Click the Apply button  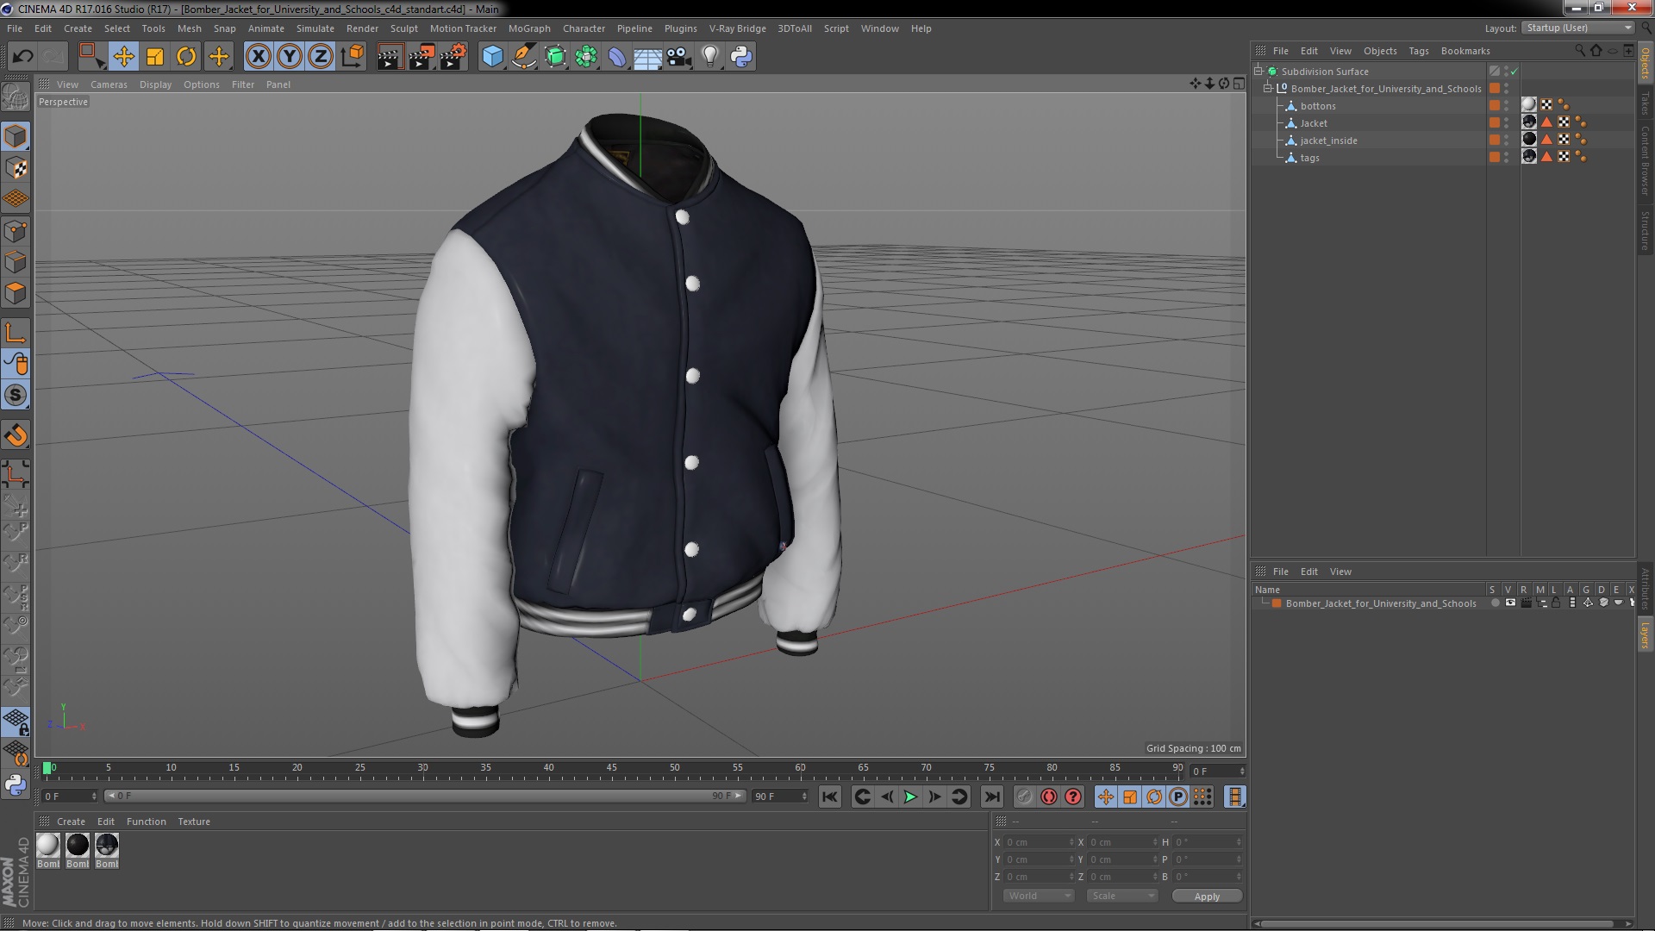point(1207,897)
